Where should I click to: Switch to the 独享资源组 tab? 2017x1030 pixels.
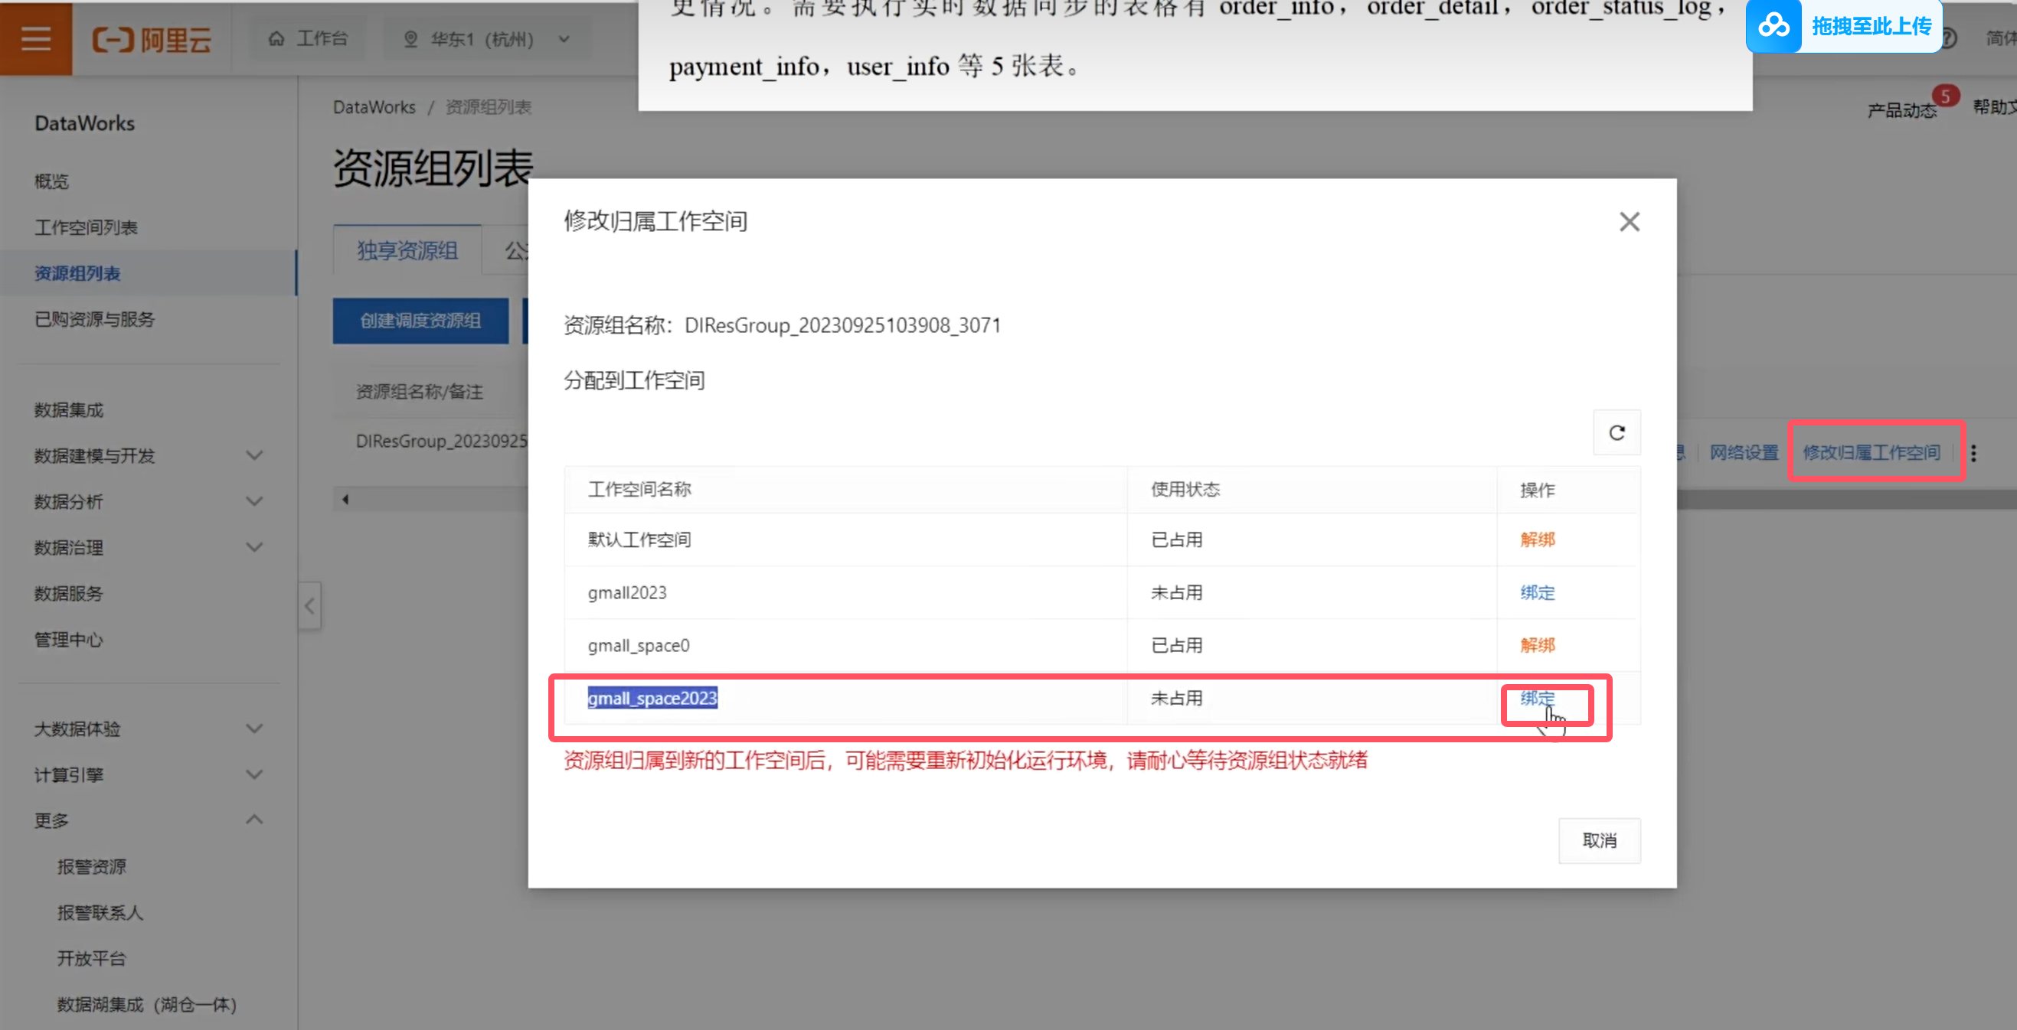[407, 250]
